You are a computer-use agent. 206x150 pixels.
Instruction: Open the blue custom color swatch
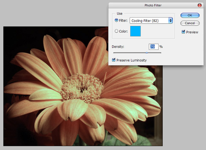tap(135, 32)
